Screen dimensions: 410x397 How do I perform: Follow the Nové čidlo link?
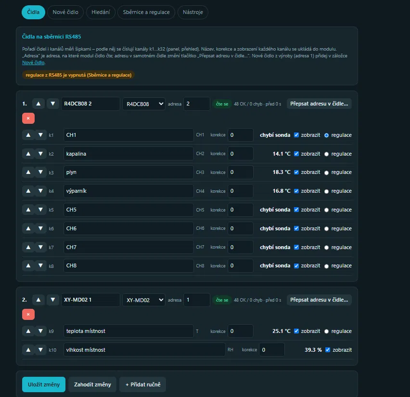point(33,63)
